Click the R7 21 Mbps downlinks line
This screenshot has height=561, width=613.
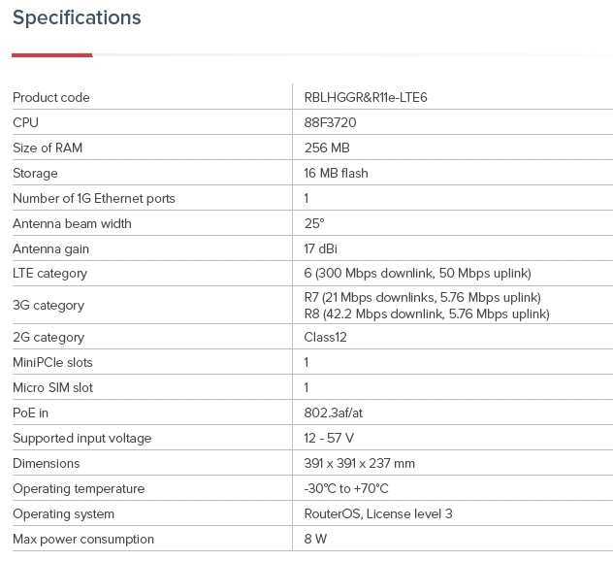(422, 297)
